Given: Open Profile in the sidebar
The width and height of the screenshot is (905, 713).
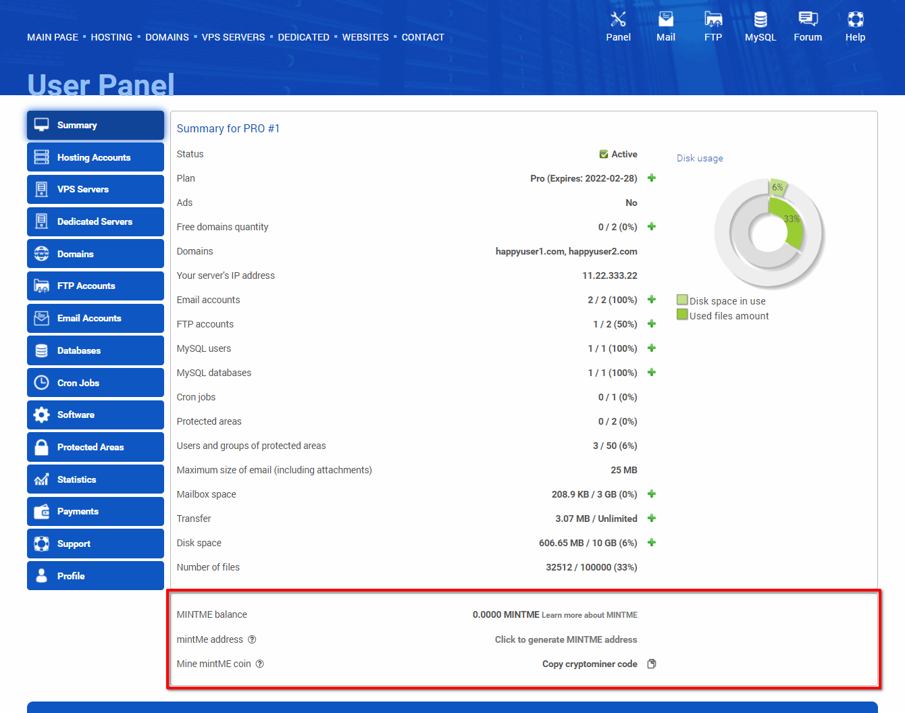Looking at the screenshot, I should (95, 576).
